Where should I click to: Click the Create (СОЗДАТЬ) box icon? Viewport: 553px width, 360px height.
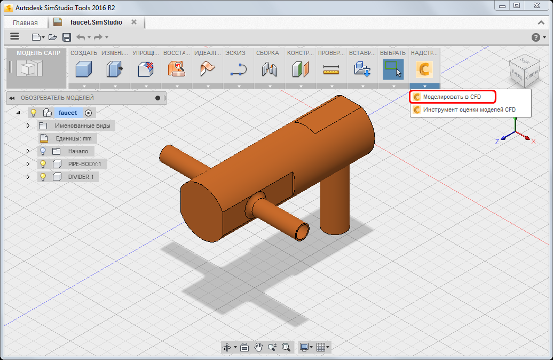pos(84,69)
